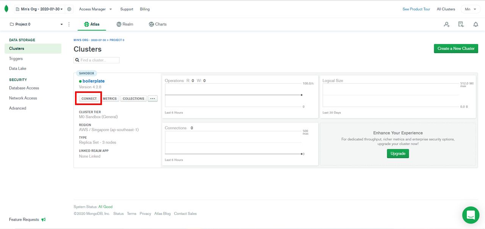The image size is (485, 229).
Task: Click the COLLECTIONS button
Action: click(x=133, y=99)
